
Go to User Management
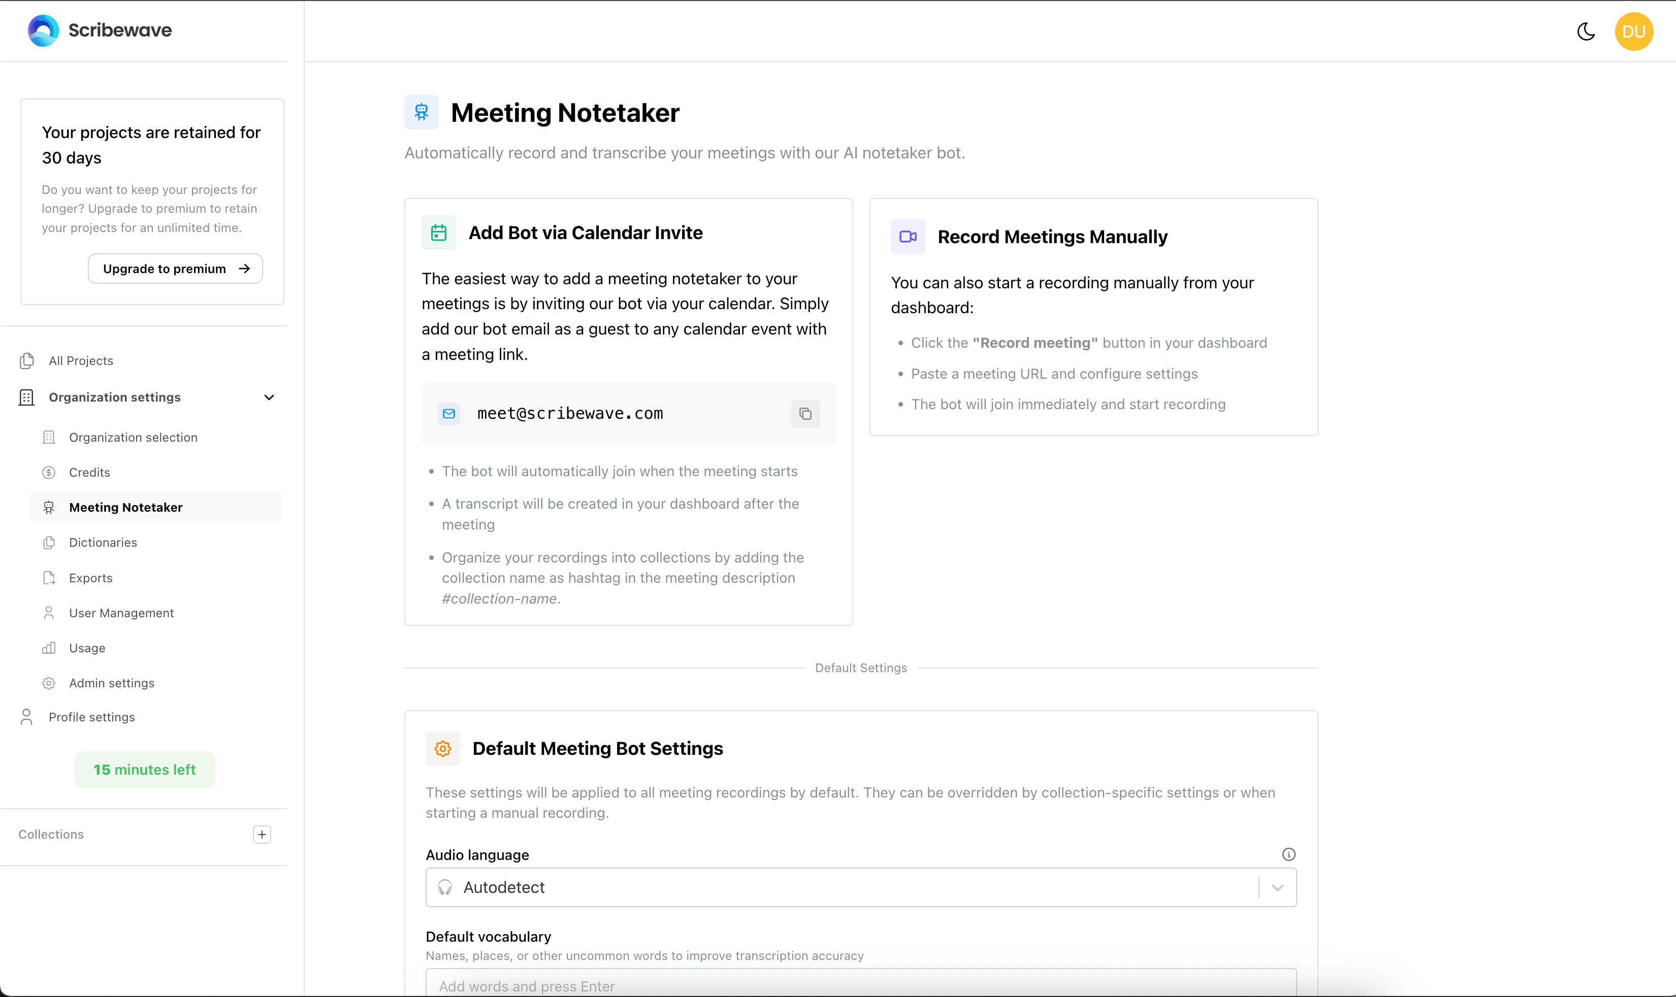[121, 613]
